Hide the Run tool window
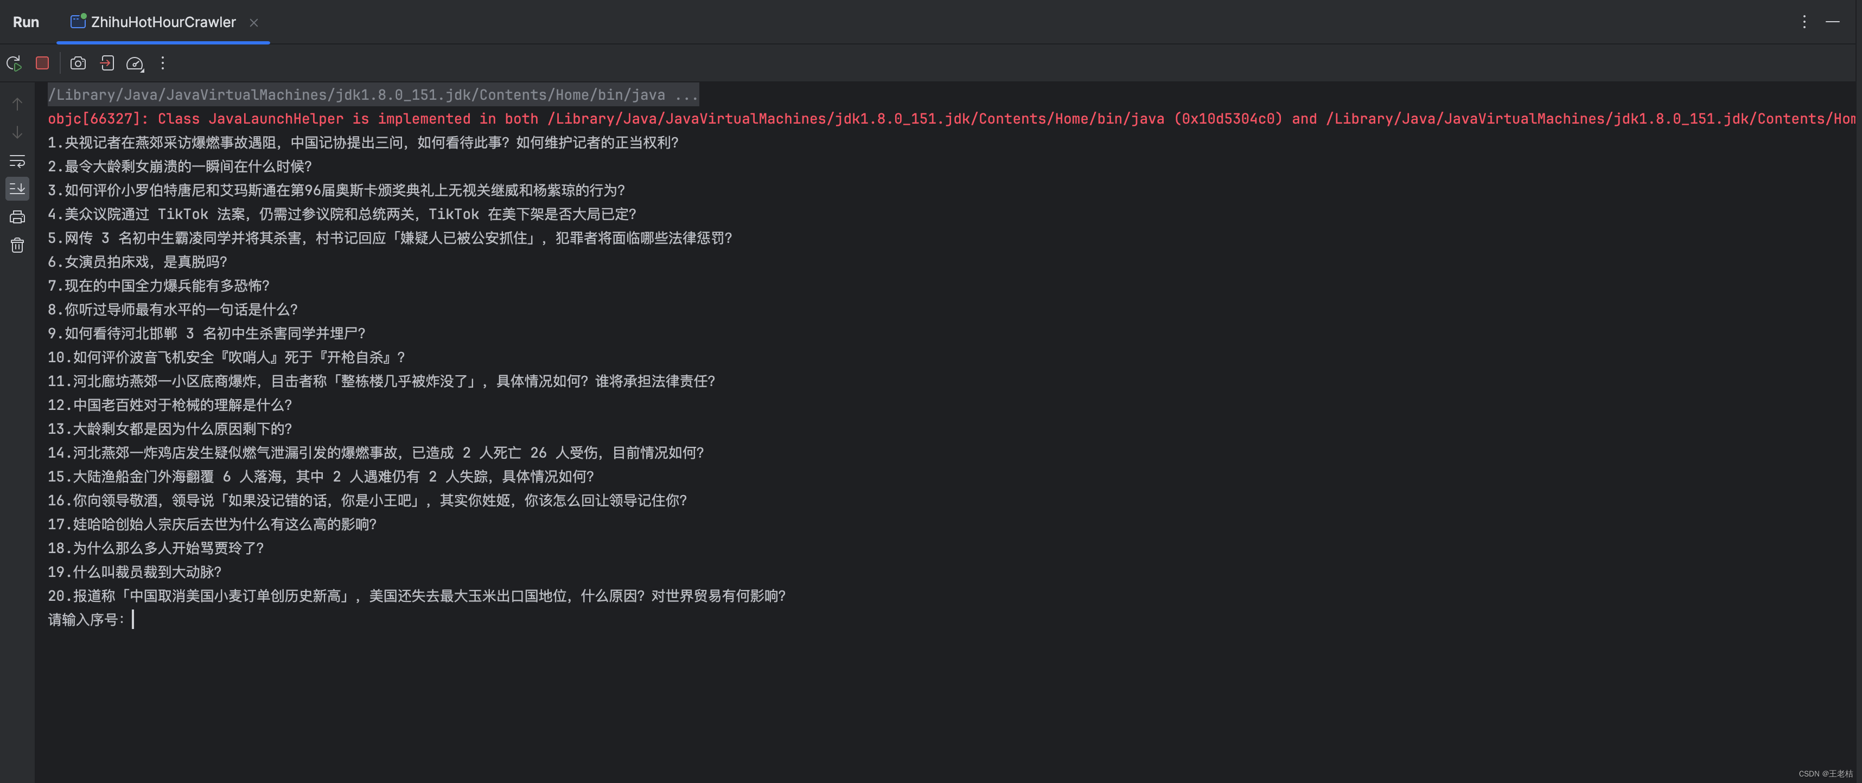 [1833, 22]
